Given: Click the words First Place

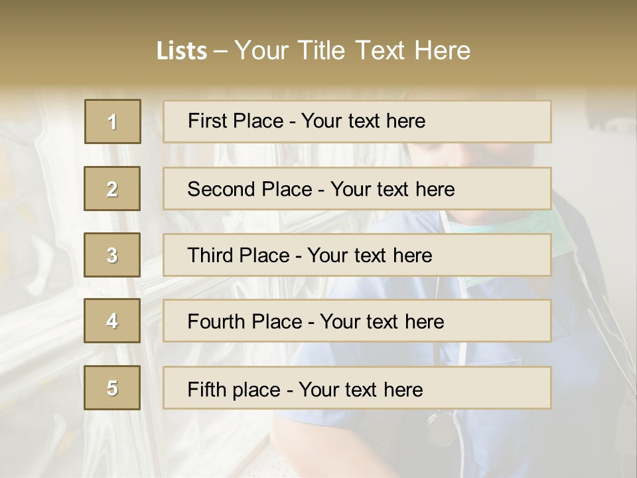Looking at the screenshot, I should point(236,121).
